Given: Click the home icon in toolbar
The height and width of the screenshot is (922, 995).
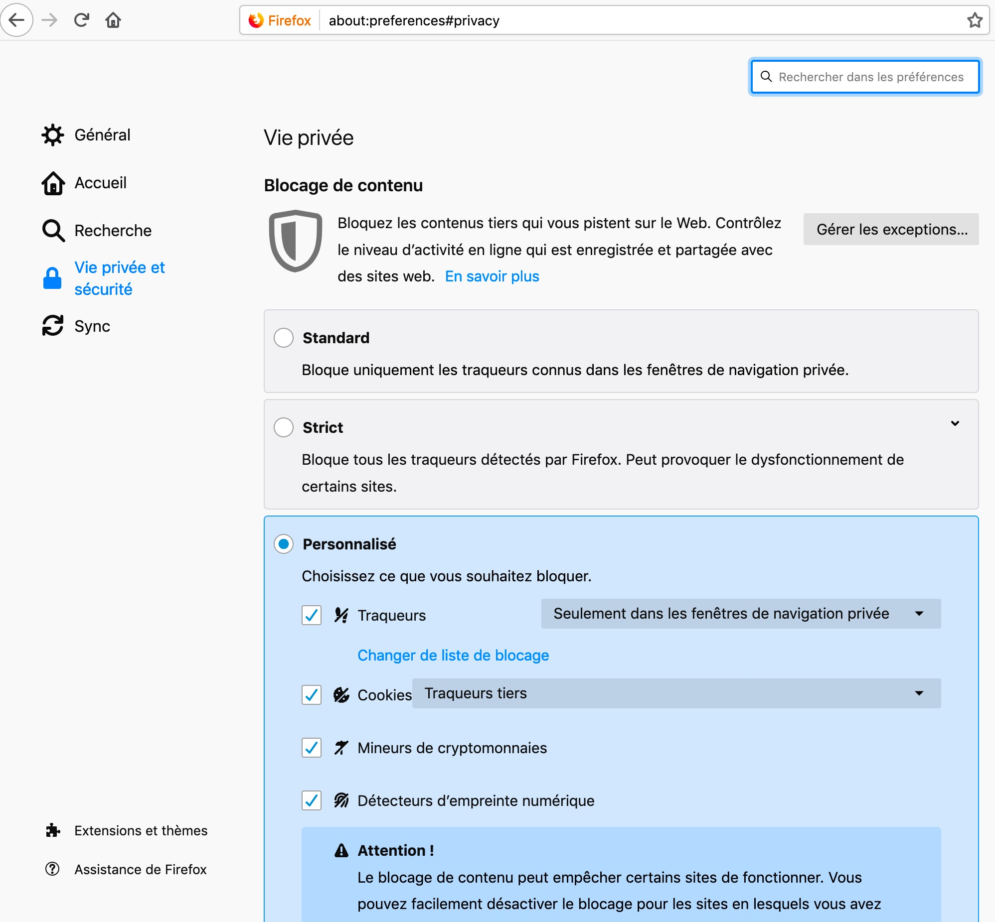Looking at the screenshot, I should 113,20.
